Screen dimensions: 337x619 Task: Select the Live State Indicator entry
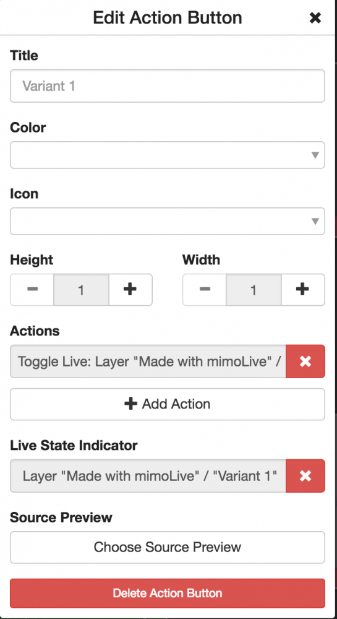point(148,475)
